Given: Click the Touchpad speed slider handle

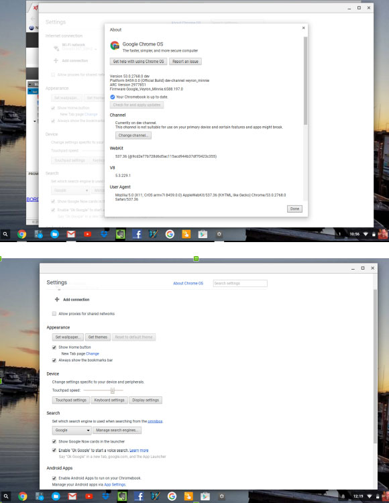Looking at the screenshot, I should tap(113, 390).
